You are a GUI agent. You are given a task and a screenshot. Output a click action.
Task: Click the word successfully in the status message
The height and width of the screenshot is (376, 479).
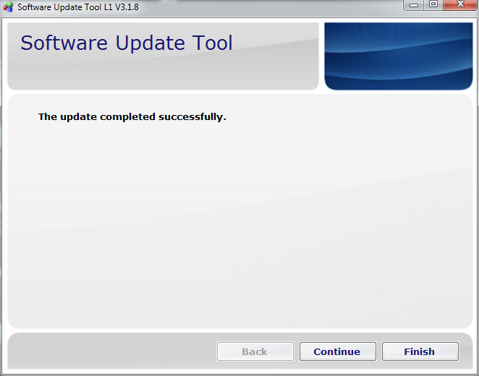pyautogui.click(x=196, y=116)
